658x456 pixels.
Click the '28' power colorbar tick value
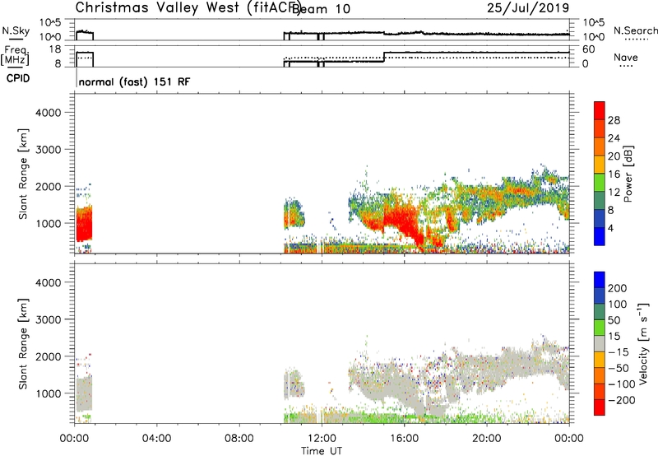coord(614,120)
